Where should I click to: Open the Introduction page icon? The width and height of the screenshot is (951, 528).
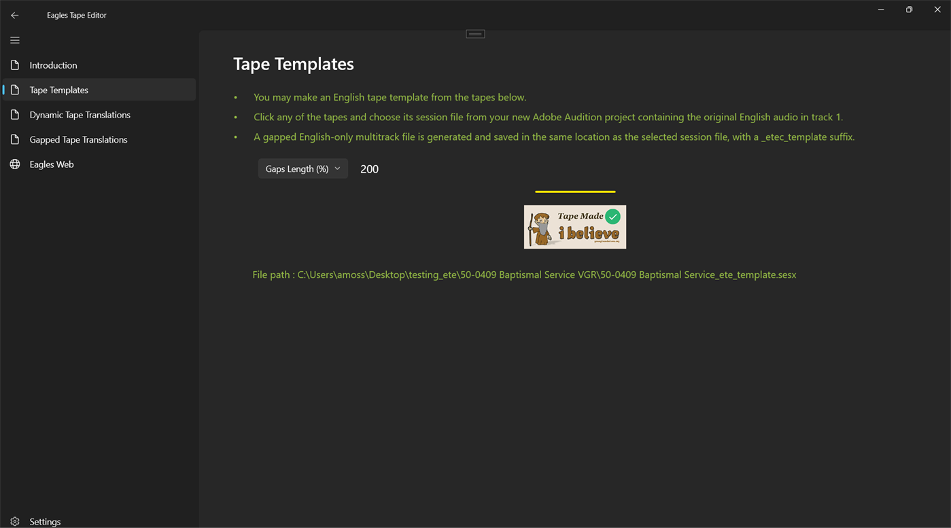(x=14, y=65)
